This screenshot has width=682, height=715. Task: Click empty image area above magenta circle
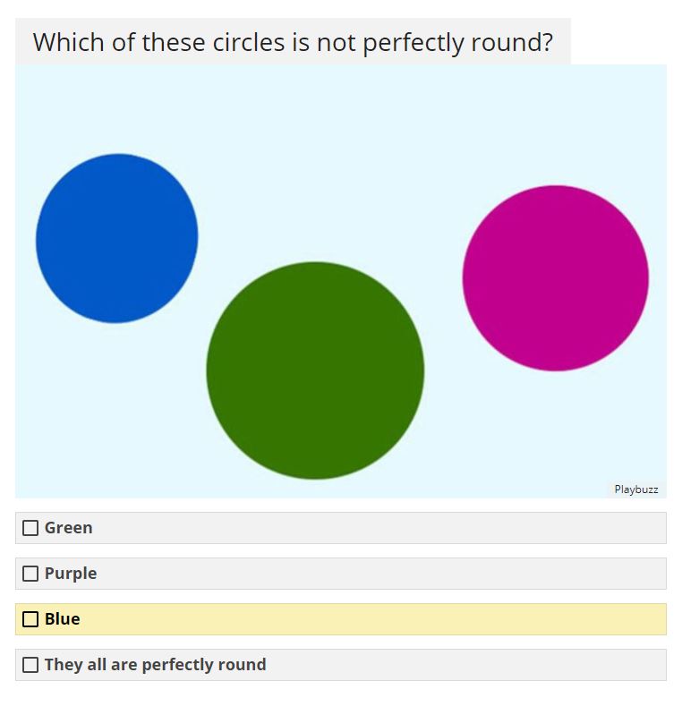(555, 124)
